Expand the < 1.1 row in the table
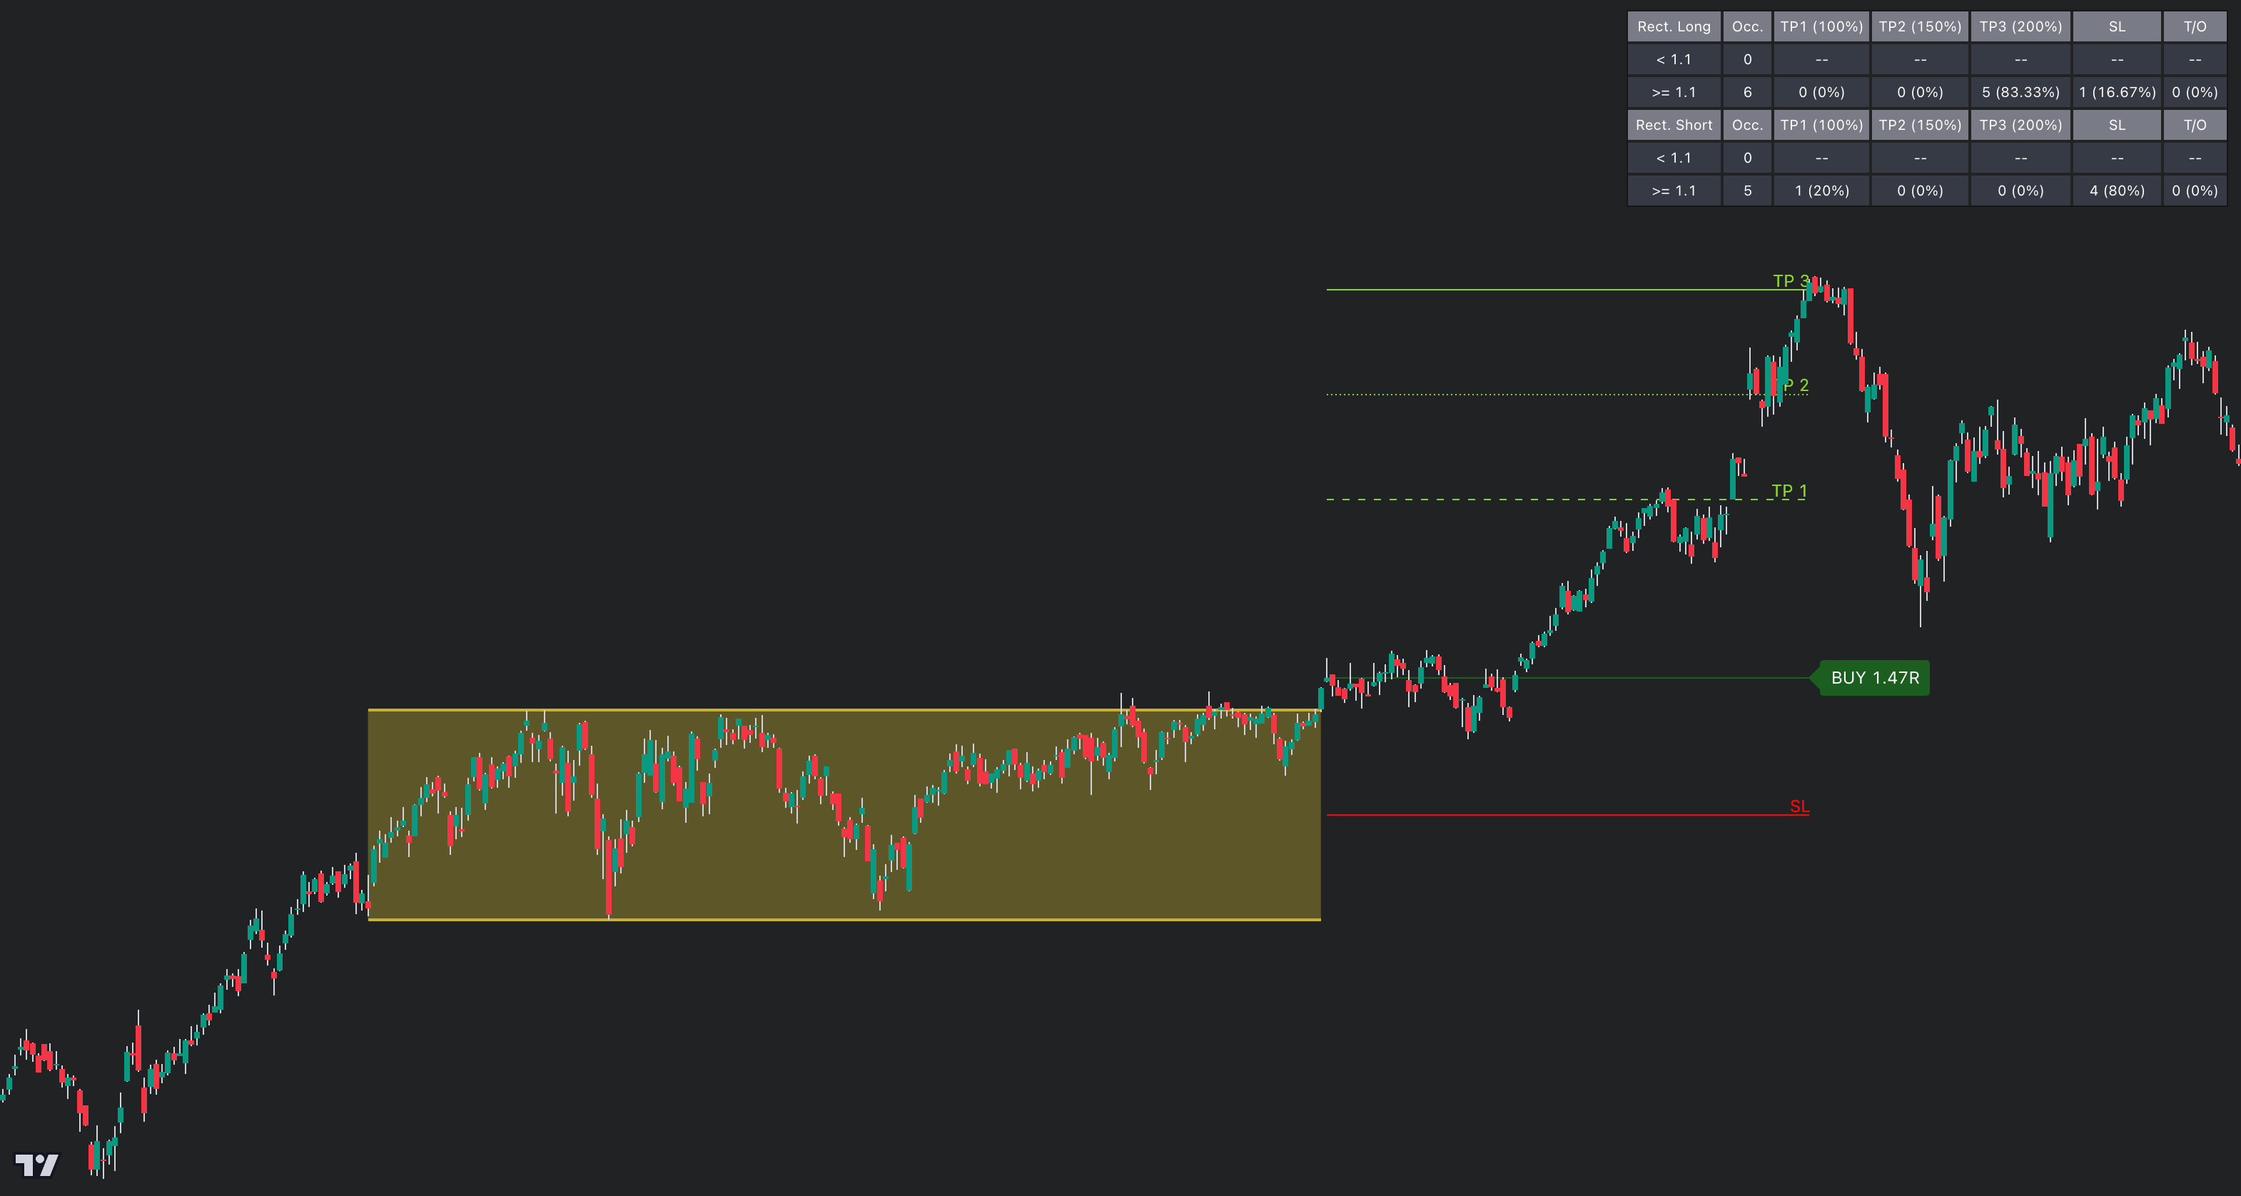Screen dimensions: 2241x1196 (x=1673, y=59)
